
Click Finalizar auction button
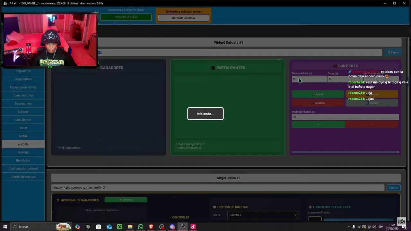pyautogui.click(x=318, y=103)
